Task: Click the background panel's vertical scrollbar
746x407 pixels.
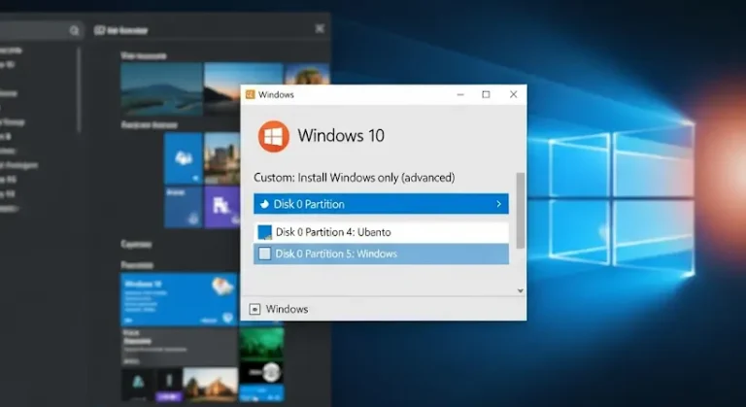Action: click(79, 89)
